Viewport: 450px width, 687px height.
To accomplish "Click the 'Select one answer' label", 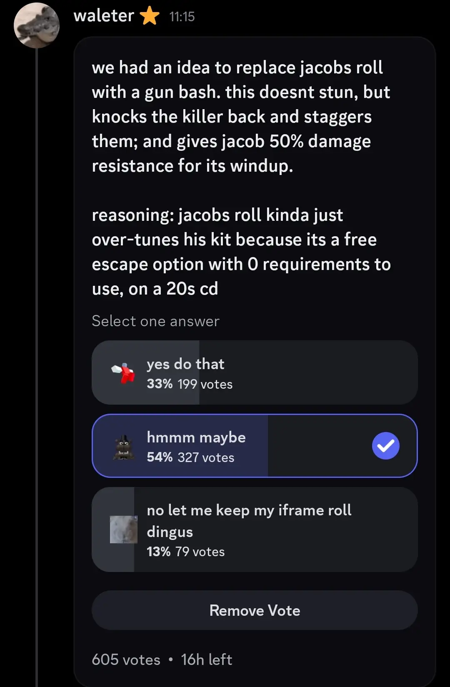I will coord(155,321).
